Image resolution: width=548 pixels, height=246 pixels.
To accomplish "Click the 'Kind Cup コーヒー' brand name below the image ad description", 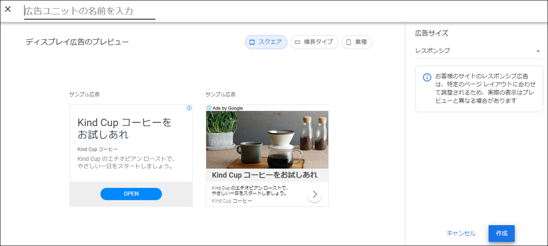I will [232, 201].
